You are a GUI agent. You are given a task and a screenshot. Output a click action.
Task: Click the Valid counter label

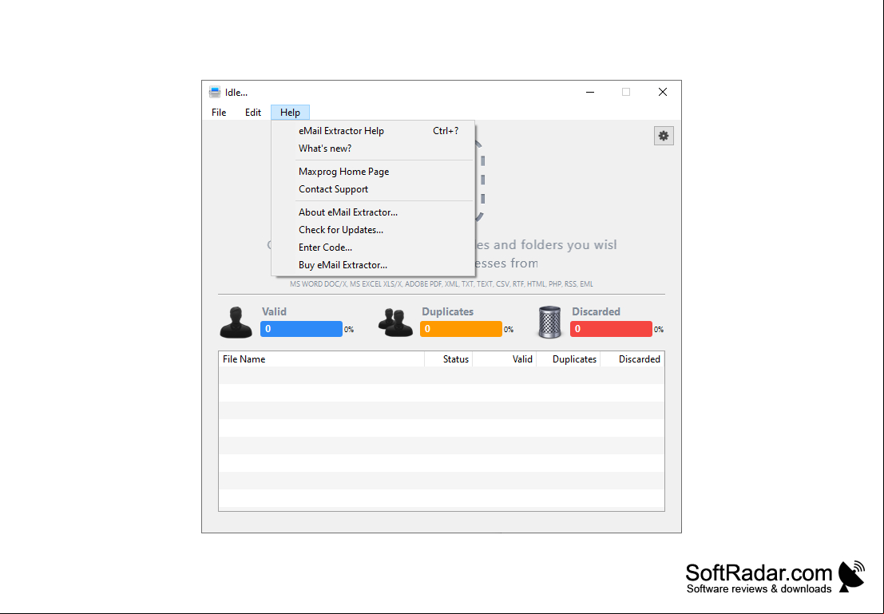click(274, 312)
